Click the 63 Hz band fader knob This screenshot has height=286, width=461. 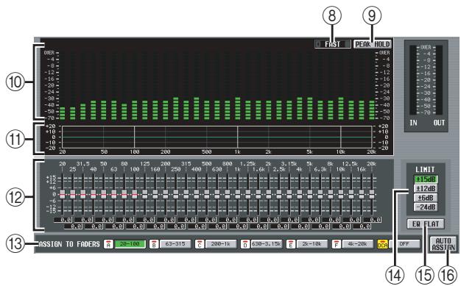pyautogui.click(x=114, y=194)
